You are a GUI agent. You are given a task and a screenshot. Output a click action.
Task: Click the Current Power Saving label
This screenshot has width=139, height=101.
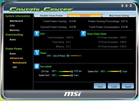point(53,27)
